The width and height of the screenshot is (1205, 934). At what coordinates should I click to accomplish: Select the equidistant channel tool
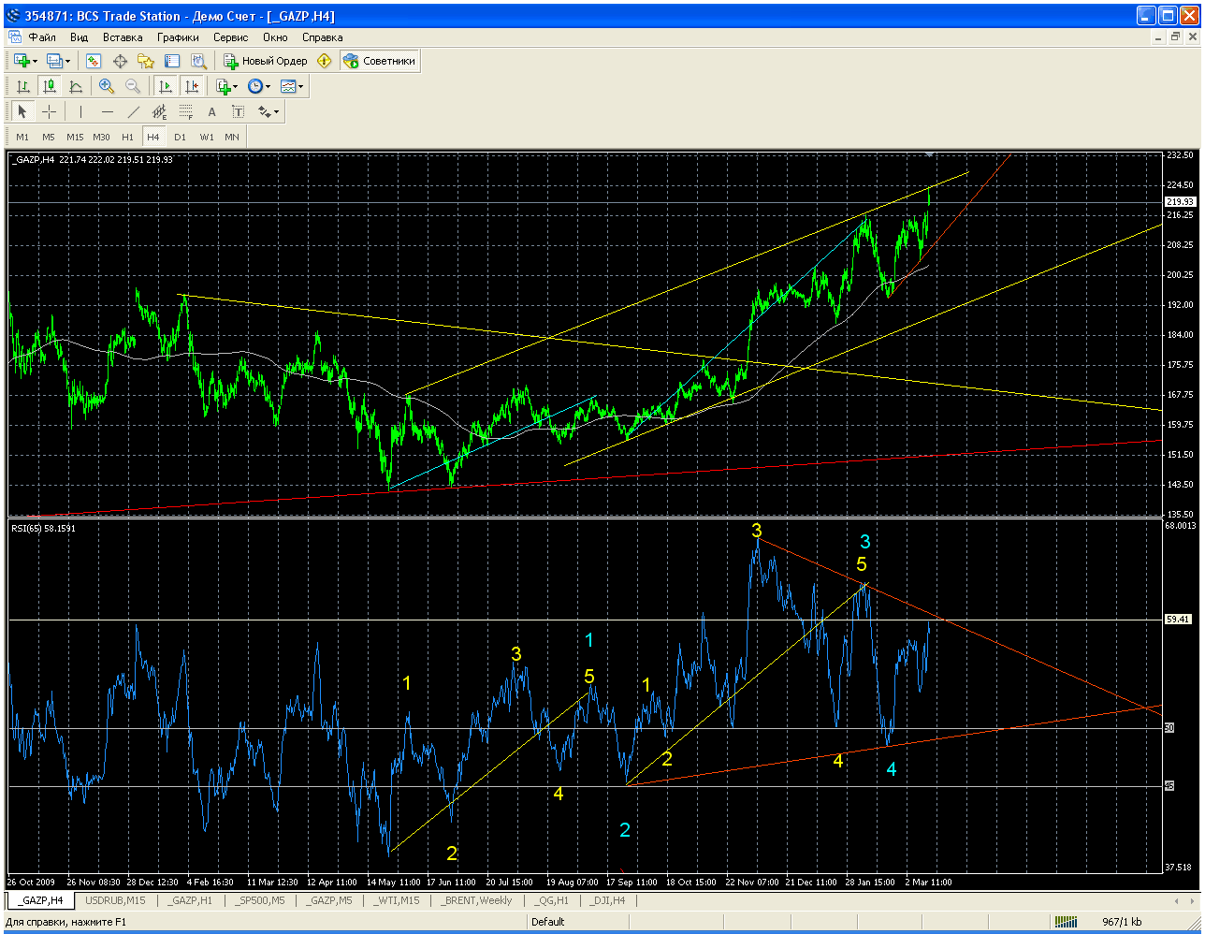coord(159,111)
